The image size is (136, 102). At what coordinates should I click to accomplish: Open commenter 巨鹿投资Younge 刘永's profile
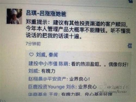click(52, 87)
